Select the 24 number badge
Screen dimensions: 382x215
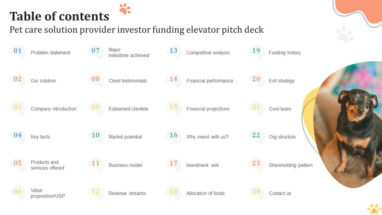(256, 192)
